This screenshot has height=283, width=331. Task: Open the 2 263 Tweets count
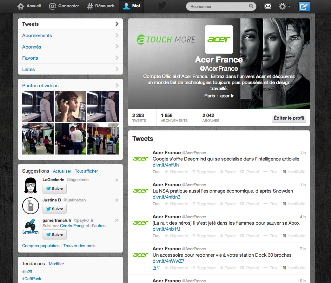(x=139, y=118)
